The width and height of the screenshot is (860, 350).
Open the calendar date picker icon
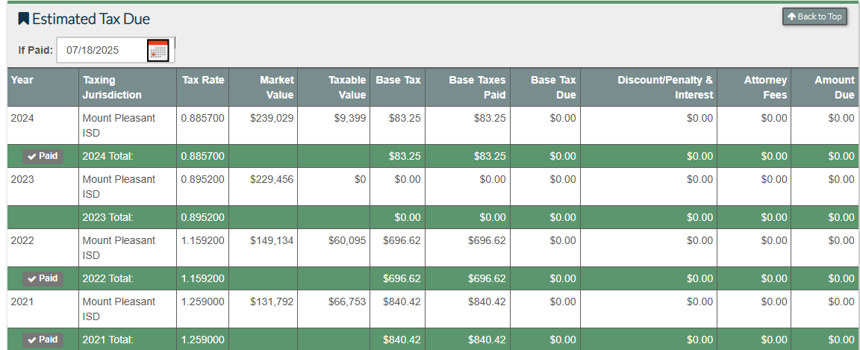[158, 51]
